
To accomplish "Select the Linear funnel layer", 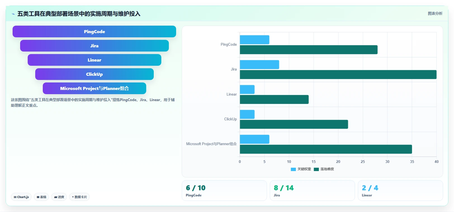I will click(94, 60).
